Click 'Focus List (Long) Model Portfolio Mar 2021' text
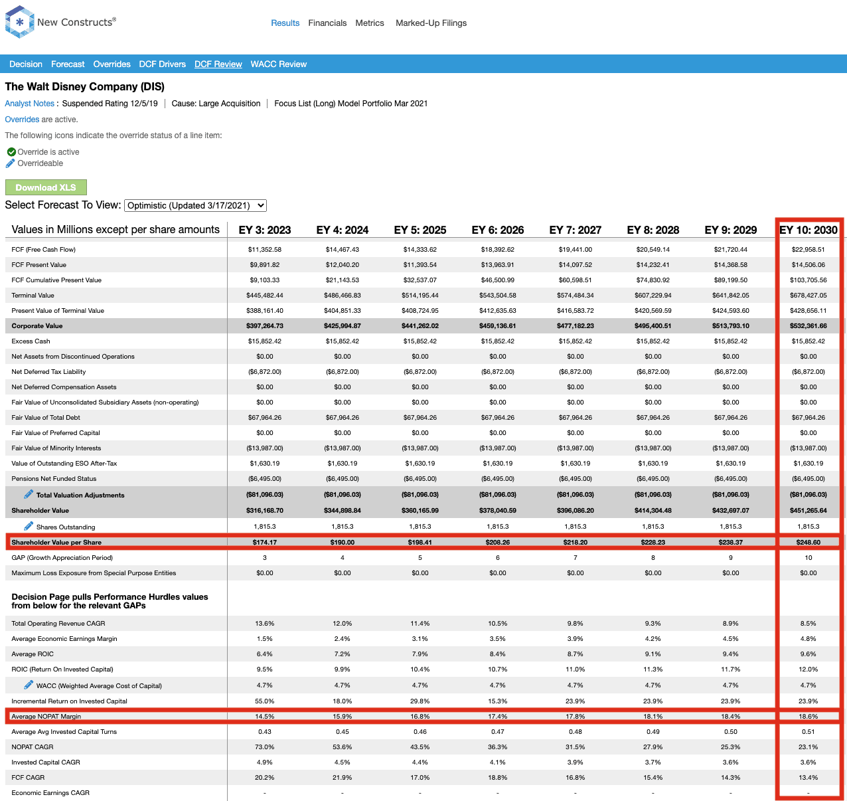The width and height of the screenshot is (847, 801). click(351, 104)
